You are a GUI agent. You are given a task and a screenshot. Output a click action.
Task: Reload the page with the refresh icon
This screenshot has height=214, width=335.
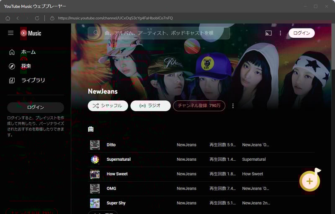[37, 18]
